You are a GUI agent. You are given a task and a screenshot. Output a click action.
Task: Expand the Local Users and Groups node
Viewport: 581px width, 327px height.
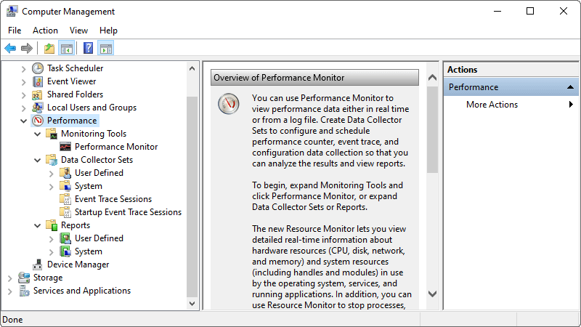23,108
